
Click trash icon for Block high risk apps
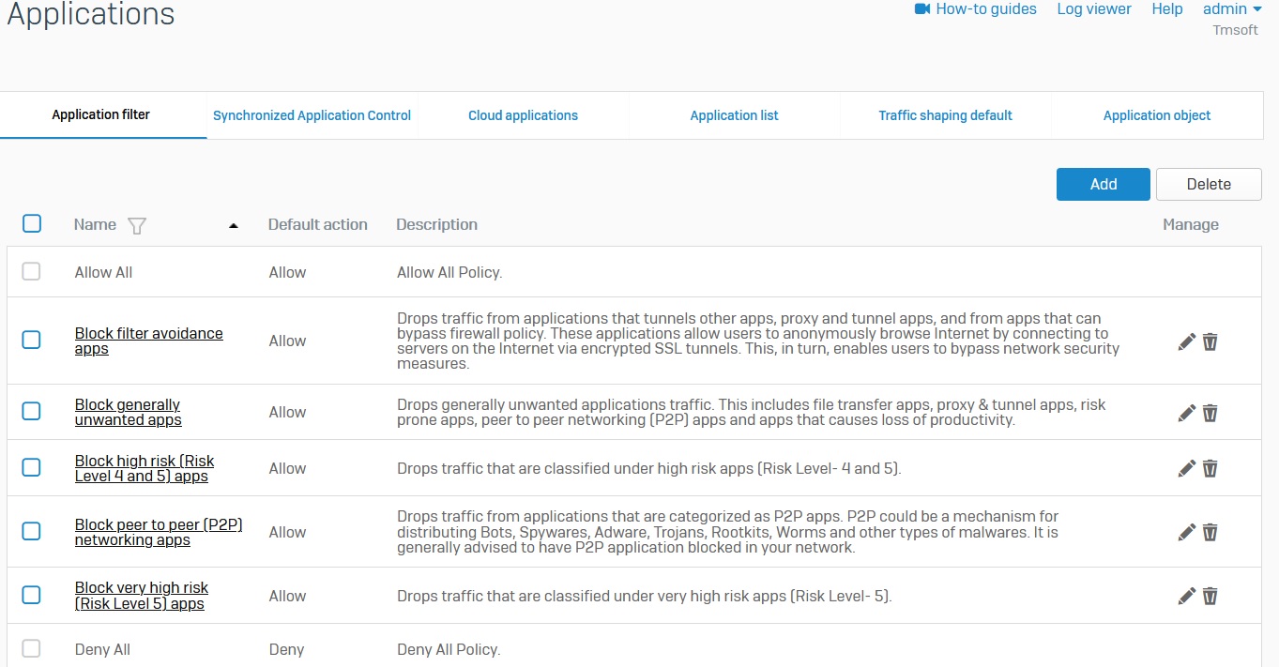click(x=1210, y=468)
